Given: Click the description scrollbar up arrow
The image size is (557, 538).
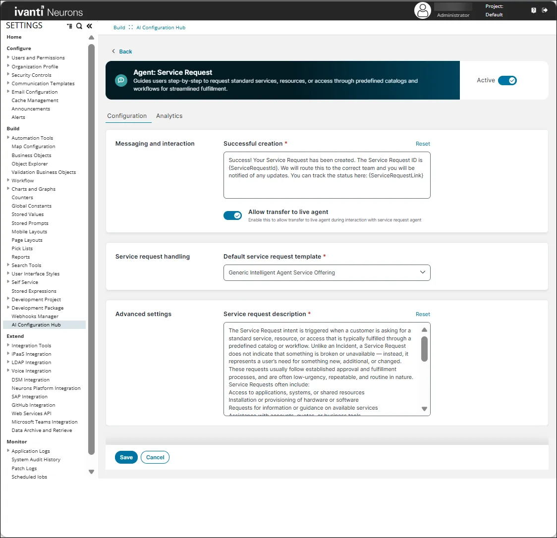Looking at the screenshot, I should (x=424, y=330).
